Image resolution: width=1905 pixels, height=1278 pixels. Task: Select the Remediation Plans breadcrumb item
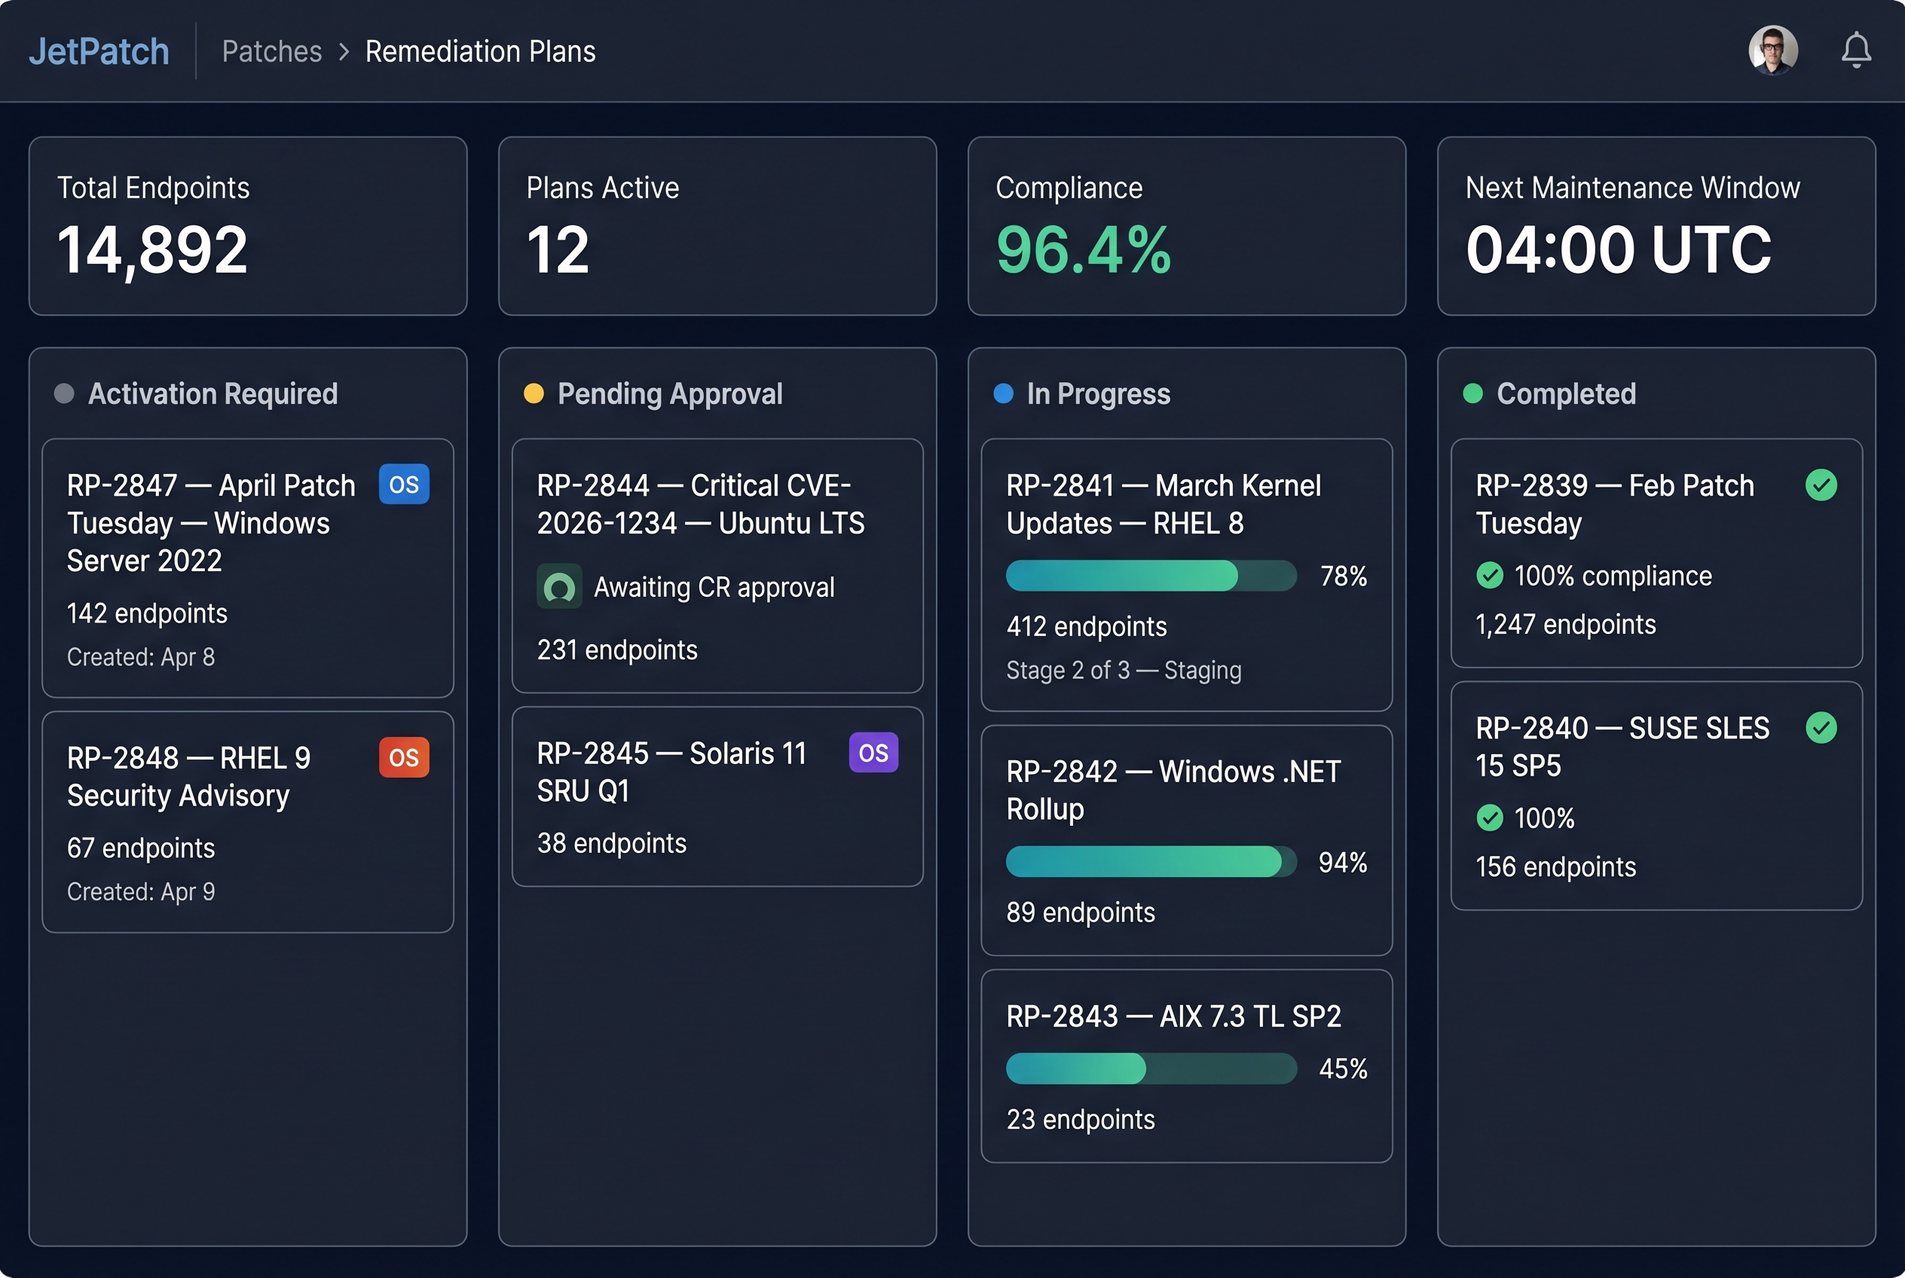click(x=480, y=50)
